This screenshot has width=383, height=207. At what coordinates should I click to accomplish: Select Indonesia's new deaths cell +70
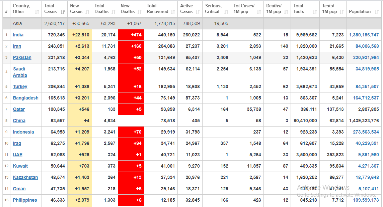click(131, 132)
